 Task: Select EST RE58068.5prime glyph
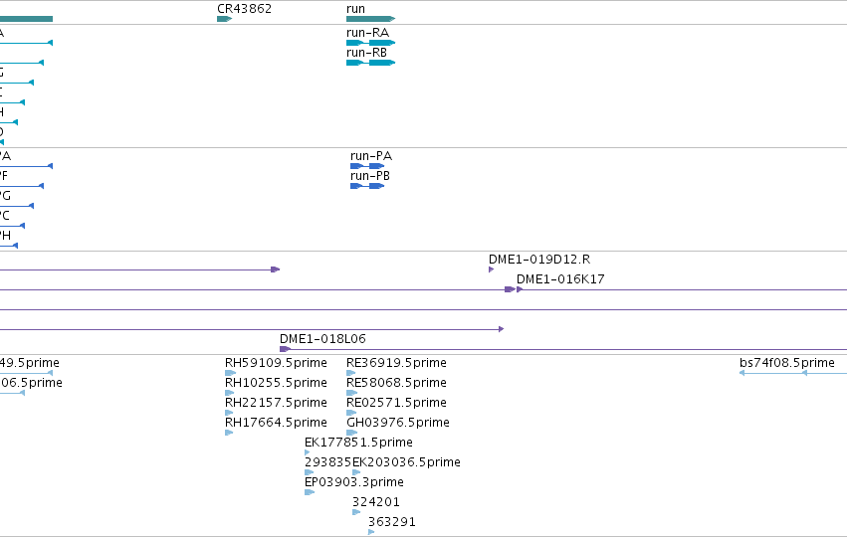pos(352,393)
